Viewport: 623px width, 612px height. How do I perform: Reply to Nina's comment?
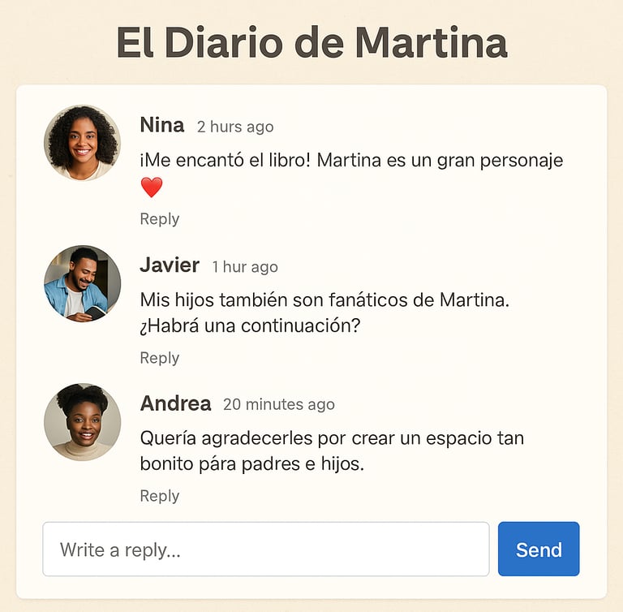[x=159, y=219]
